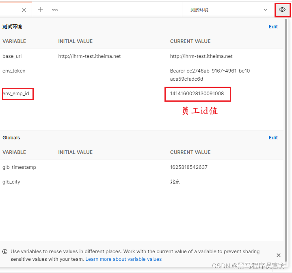
Task: Open a new request tab with plus icon
Action: pyautogui.click(x=41, y=10)
